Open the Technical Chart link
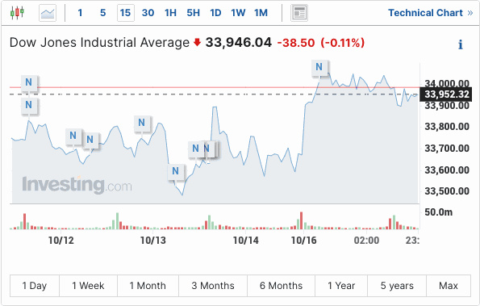 pos(431,13)
